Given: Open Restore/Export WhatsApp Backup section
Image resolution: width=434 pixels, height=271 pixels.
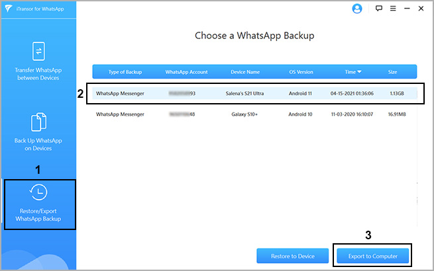Looking at the screenshot, I should pos(38,214).
